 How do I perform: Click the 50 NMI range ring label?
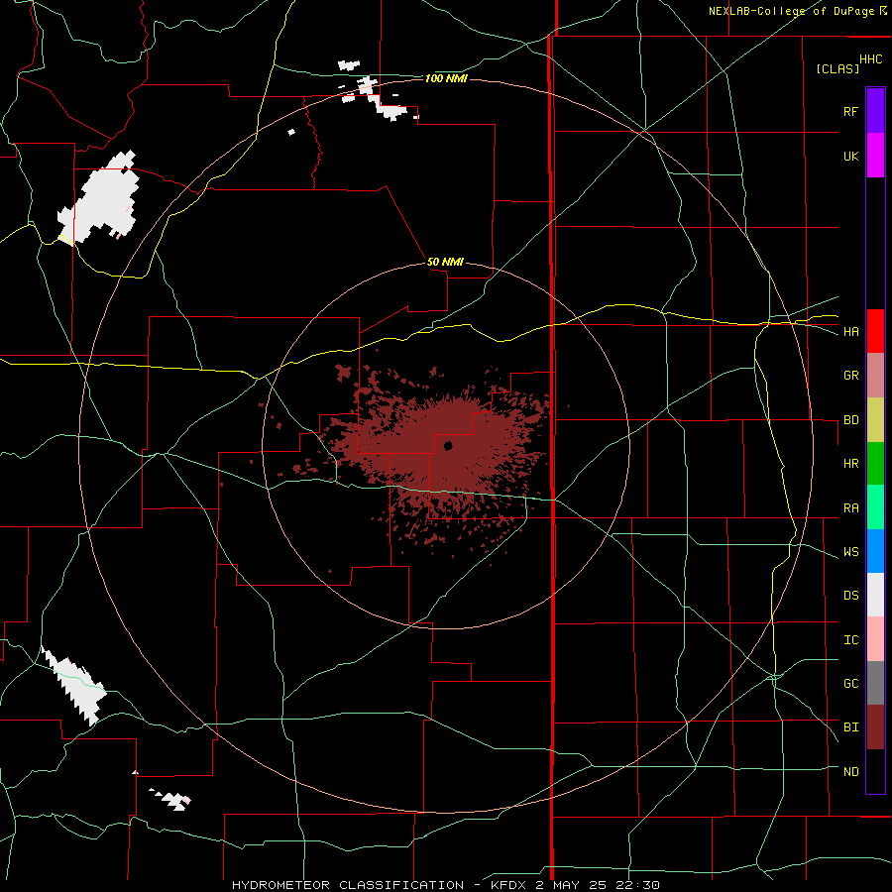445,262
